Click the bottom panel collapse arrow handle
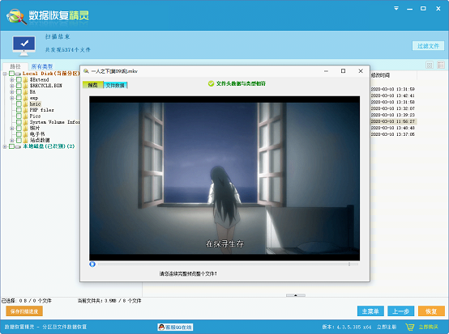The height and width of the screenshot is (334, 449). click(x=296, y=295)
